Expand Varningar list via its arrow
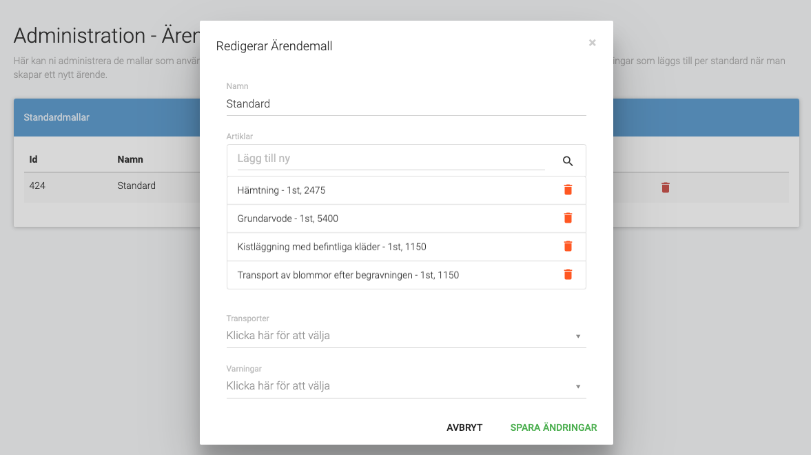Viewport: 811px width, 455px height. point(577,387)
